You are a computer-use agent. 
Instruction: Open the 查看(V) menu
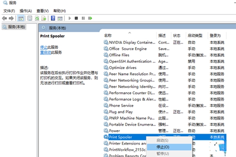[42, 11]
